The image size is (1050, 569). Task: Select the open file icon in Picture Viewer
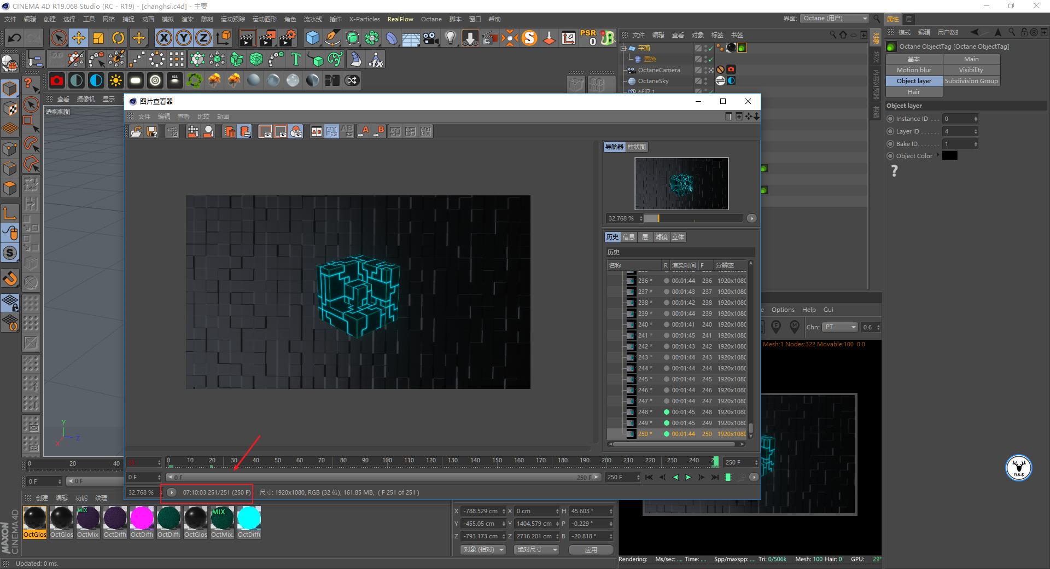click(136, 131)
